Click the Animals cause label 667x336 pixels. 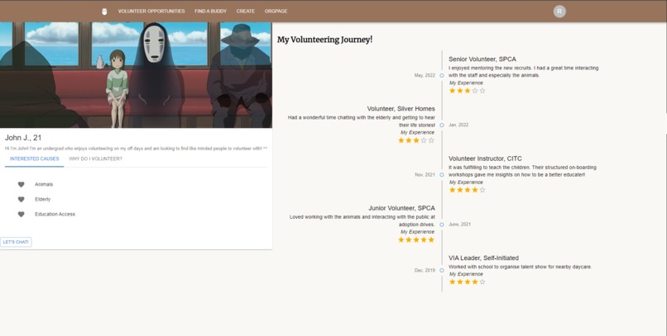coord(44,184)
